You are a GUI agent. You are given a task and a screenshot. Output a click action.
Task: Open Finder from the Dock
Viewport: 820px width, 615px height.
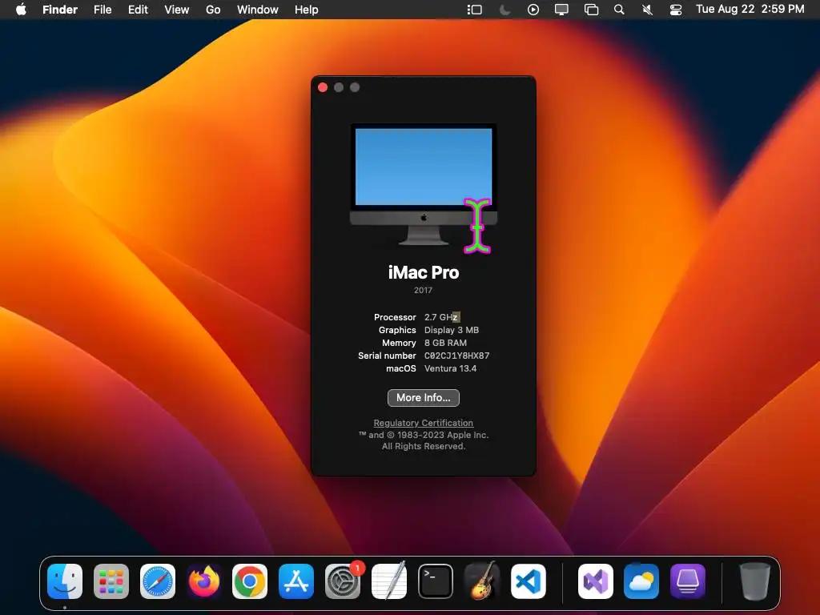(65, 581)
